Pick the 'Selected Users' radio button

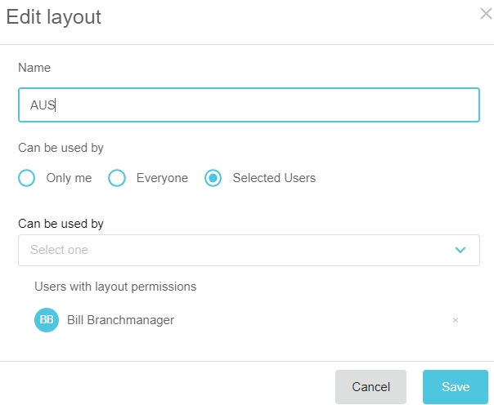click(x=213, y=178)
